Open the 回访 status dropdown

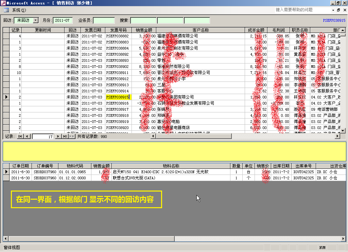click(36, 20)
